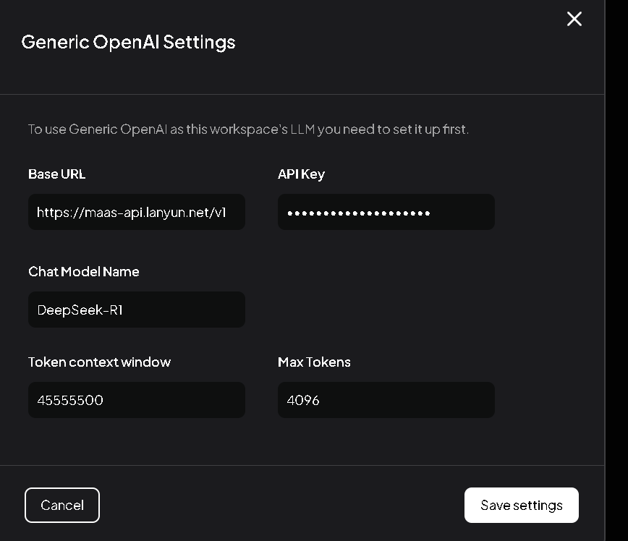The height and width of the screenshot is (541, 628).
Task: Focus the masked API Key field
Action: click(x=386, y=213)
